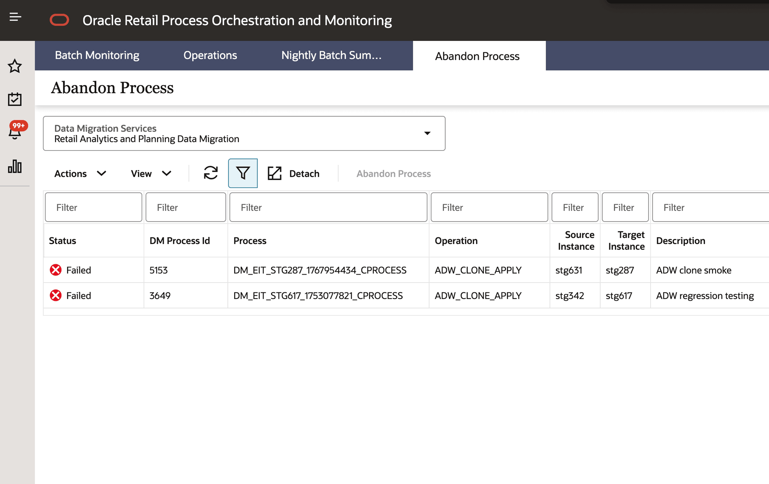This screenshot has height=484, width=769.
Task: Click the Failed status icon for process 3649
Action: point(55,295)
